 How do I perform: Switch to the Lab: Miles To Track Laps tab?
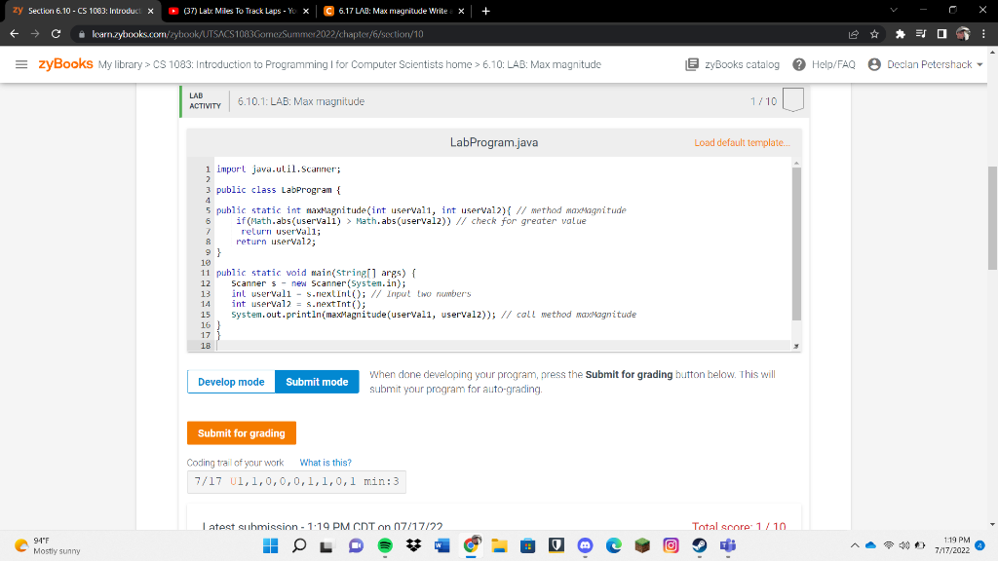[x=239, y=11]
